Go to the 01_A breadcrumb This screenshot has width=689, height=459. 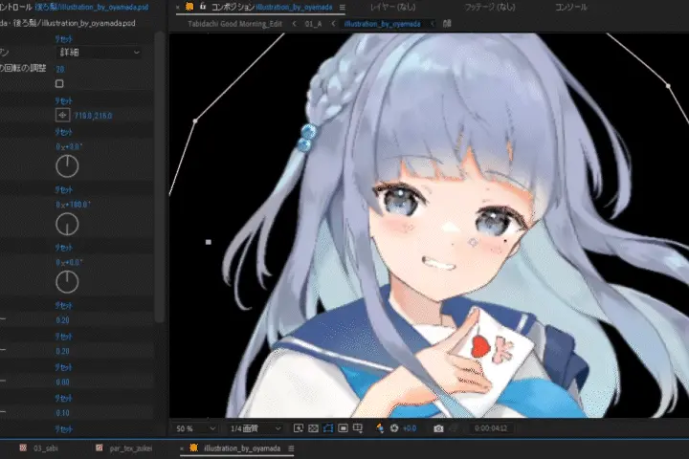pos(313,24)
